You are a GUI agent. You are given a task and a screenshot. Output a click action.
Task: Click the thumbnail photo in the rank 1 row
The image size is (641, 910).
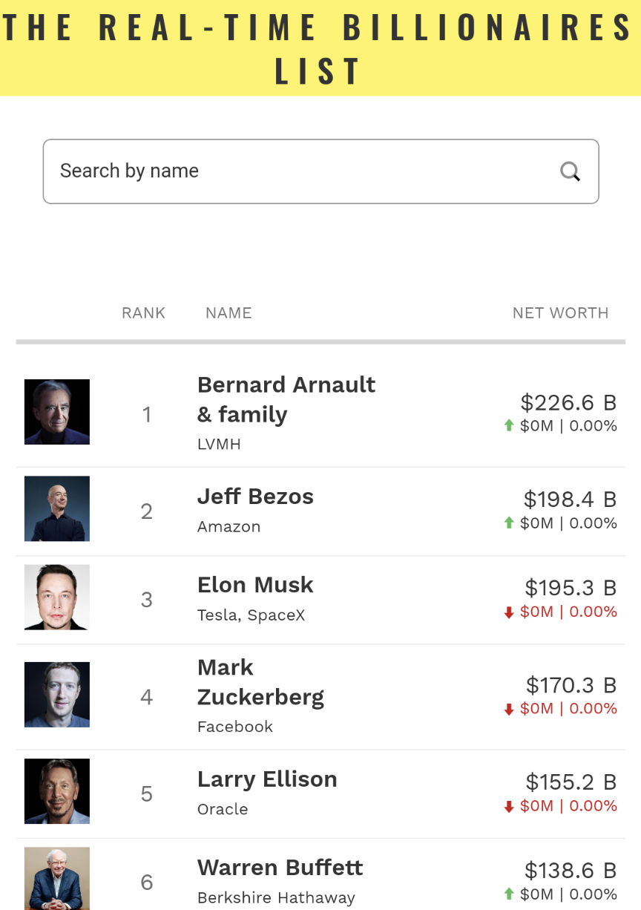(x=57, y=412)
